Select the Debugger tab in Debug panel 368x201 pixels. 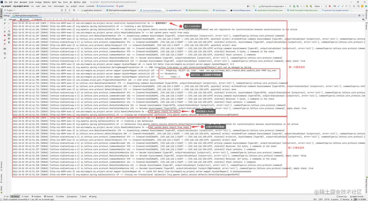(x=12, y=20)
